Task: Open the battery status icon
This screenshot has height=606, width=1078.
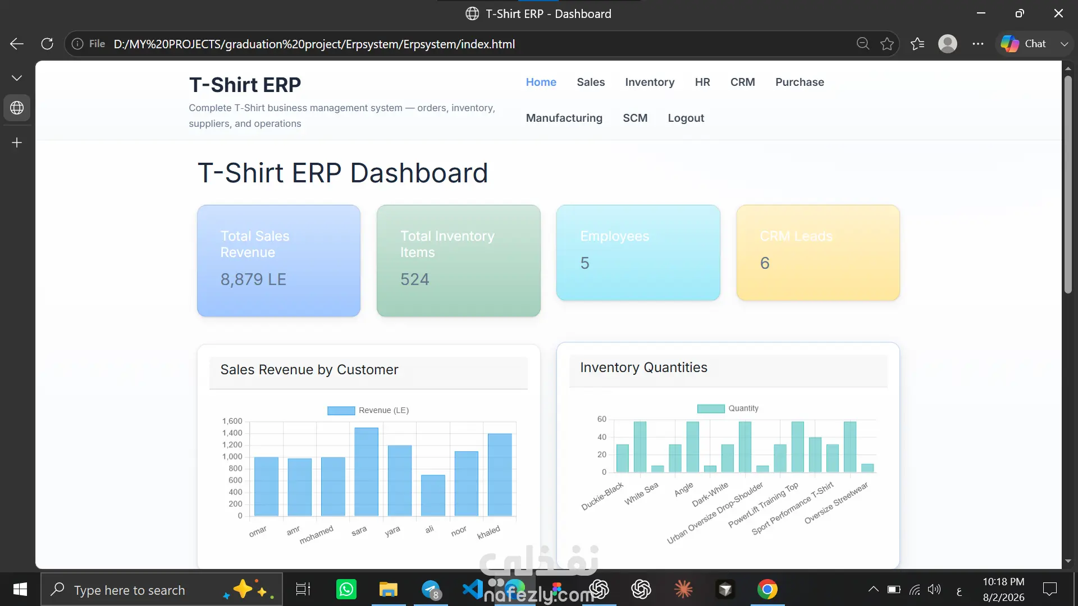Action: 894,589
